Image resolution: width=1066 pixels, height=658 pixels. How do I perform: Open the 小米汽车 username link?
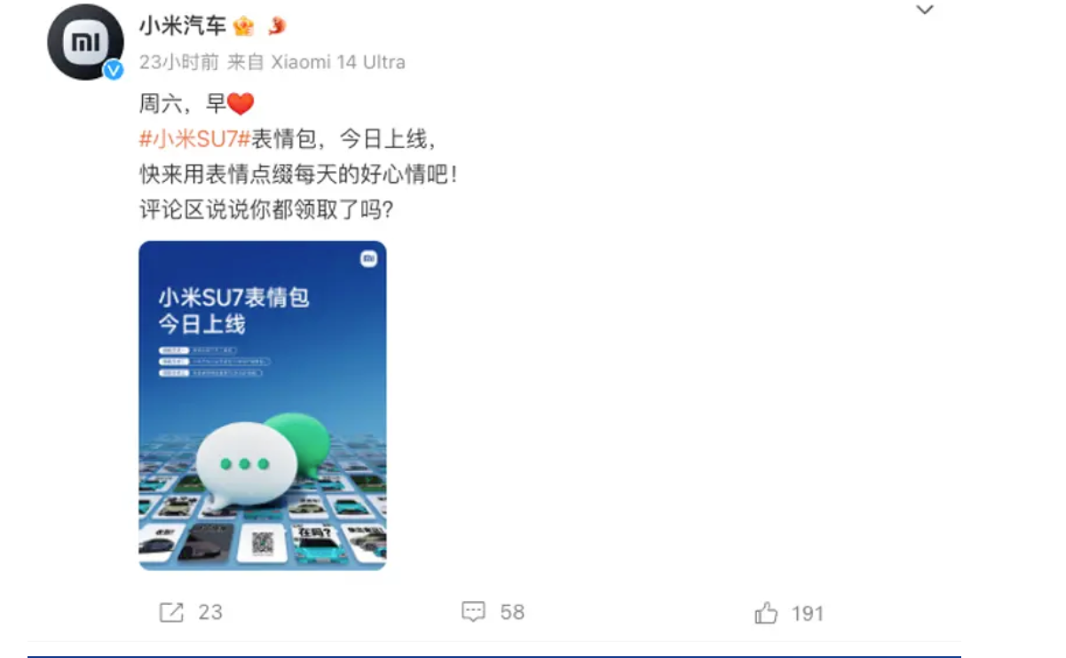pyautogui.click(x=182, y=27)
